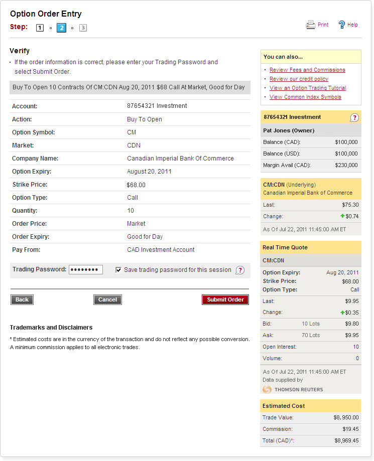This screenshot has width=374, height=461.
Task: Focus the Trading Password field
Action: [x=86, y=269]
